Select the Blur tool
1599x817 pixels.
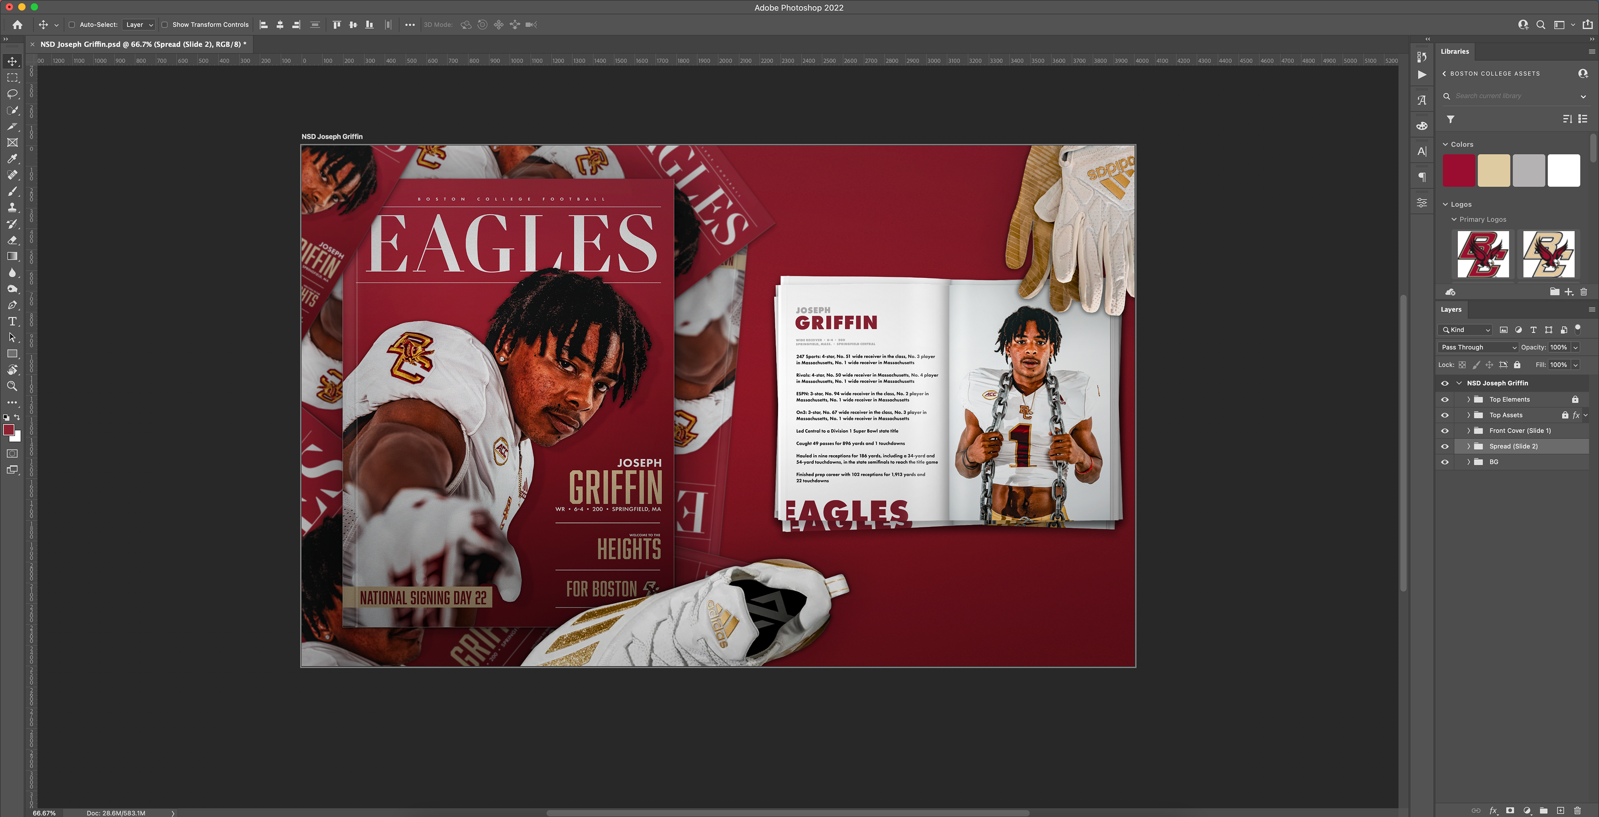click(12, 272)
